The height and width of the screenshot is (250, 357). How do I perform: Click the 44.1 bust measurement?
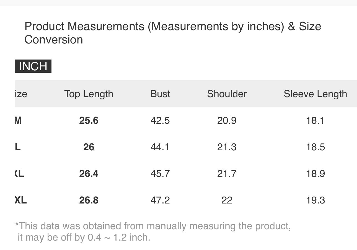click(160, 147)
